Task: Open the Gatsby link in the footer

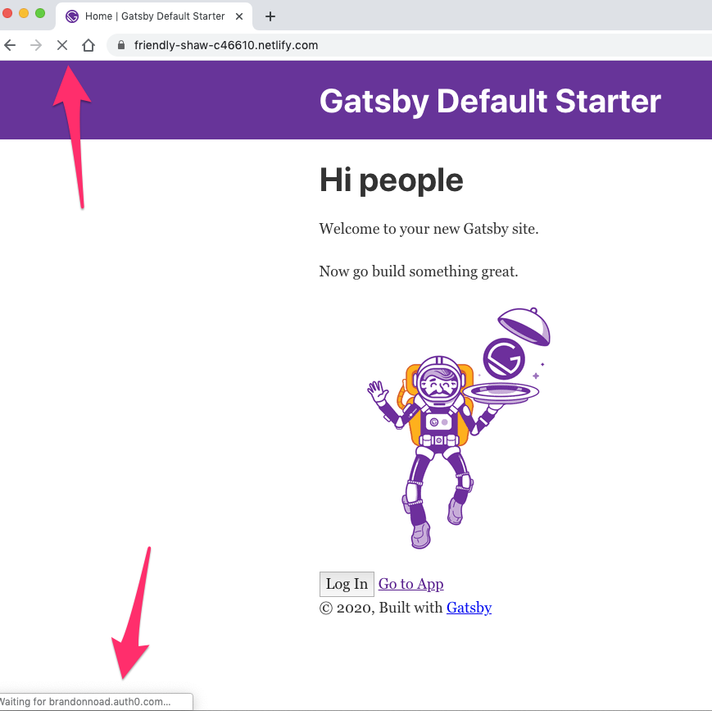Action: click(469, 608)
